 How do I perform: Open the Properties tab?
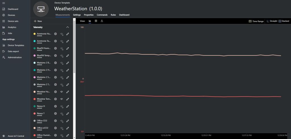(89, 15)
